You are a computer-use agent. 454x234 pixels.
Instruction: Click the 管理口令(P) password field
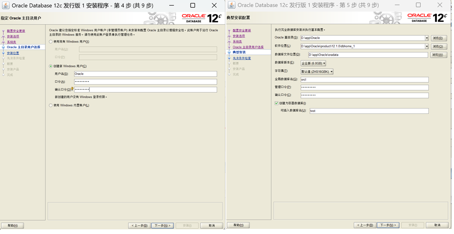[x=364, y=88]
